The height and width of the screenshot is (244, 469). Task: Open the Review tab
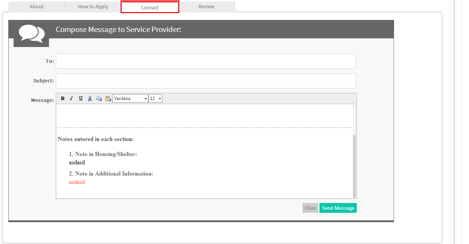(206, 6)
